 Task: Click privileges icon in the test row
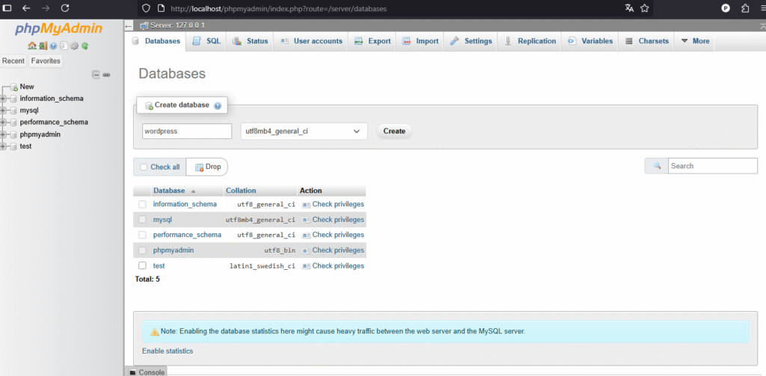point(306,266)
